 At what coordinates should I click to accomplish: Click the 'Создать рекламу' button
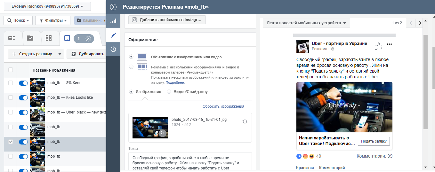click(32, 54)
